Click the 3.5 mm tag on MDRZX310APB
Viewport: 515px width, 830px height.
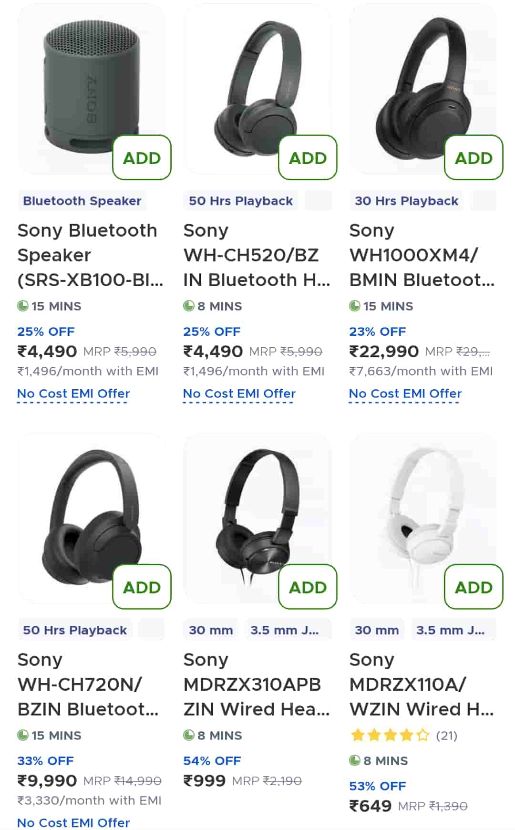point(285,630)
